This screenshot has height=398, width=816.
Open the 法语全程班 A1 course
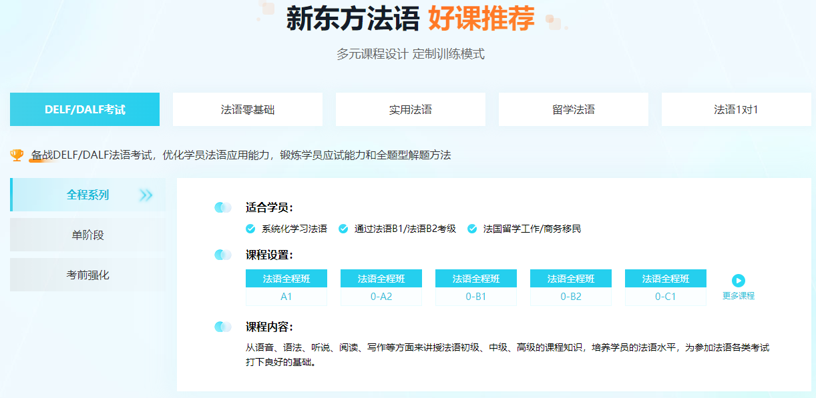coord(286,287)
